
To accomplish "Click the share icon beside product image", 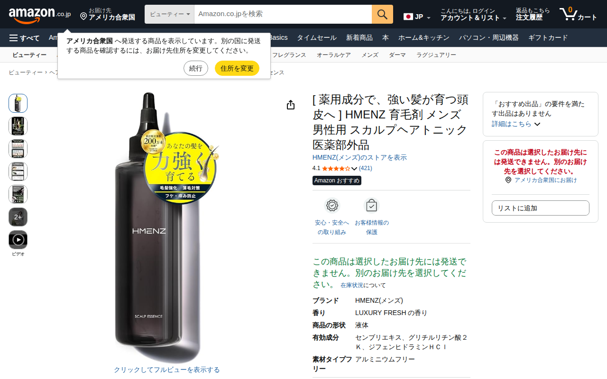I will [291, 105].
